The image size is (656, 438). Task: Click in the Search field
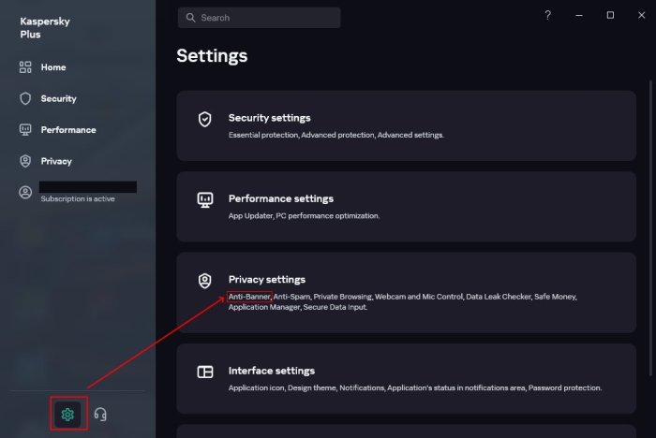click(267, 18)
